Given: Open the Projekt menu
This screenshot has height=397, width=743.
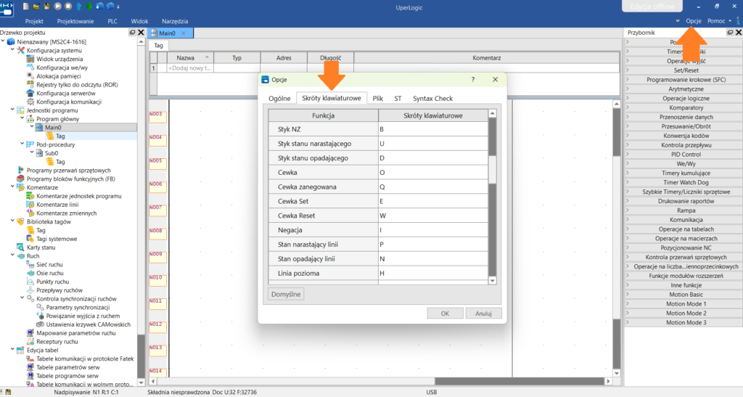Looking at the screenshot, I should coord(34,21).
